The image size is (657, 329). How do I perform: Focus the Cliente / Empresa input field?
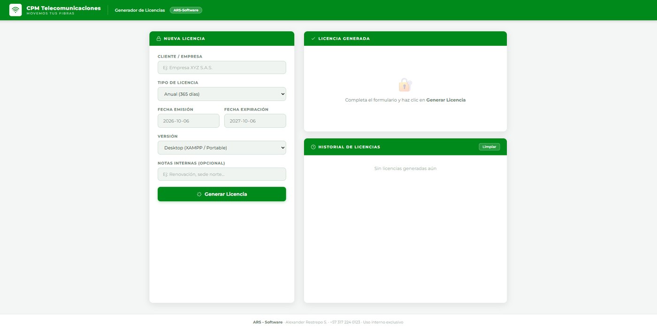pyautogui.click(x=222, y=67)
